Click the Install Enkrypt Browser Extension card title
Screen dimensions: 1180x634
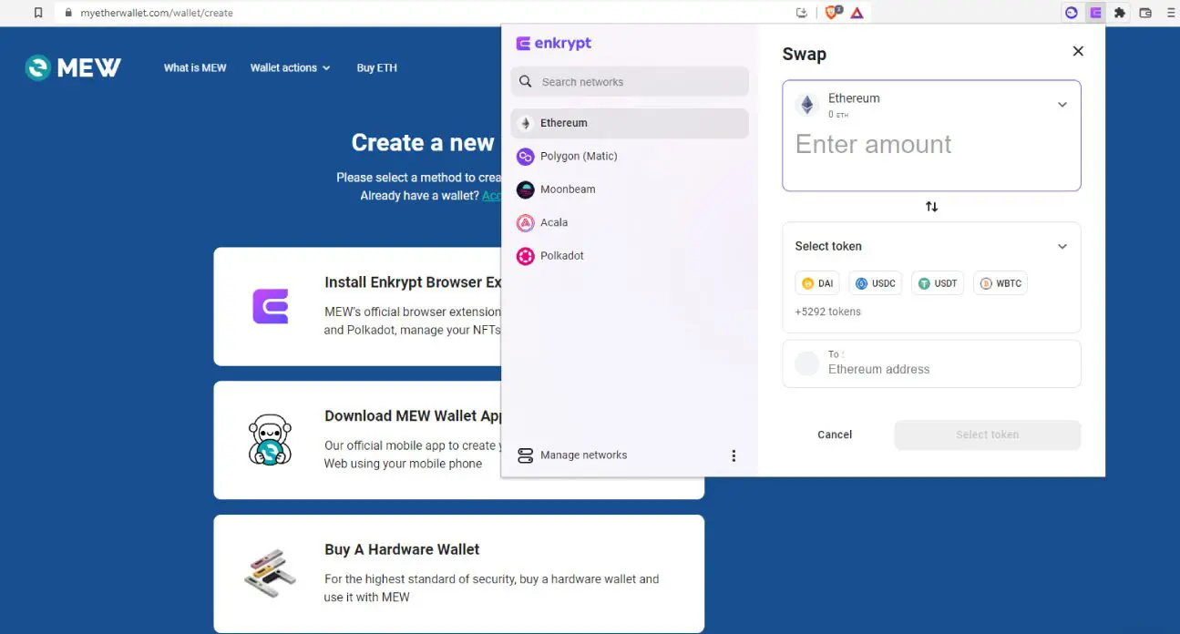tap(413, 282)
